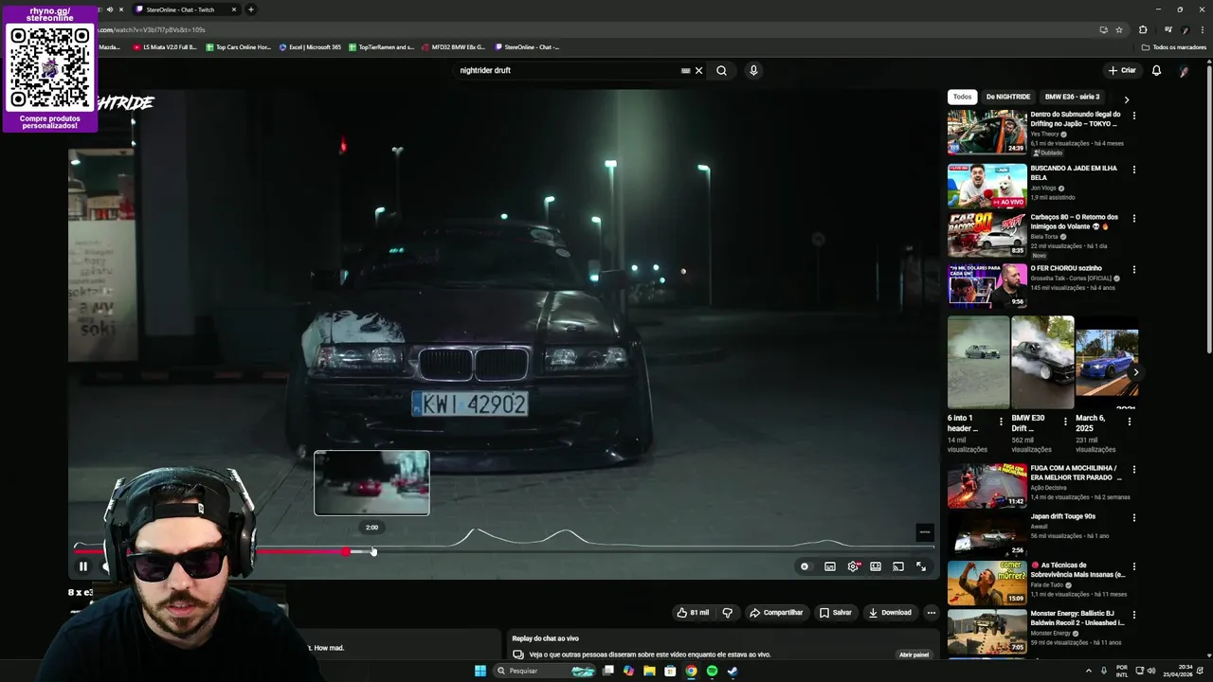Select the BMW E36 - série 3 chip

(1072, 97)
